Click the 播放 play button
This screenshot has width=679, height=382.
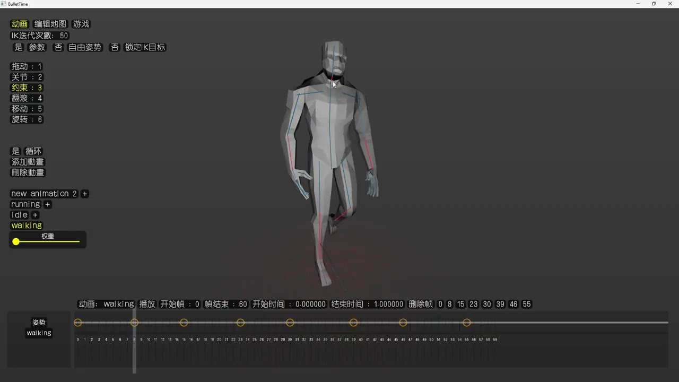147,304
